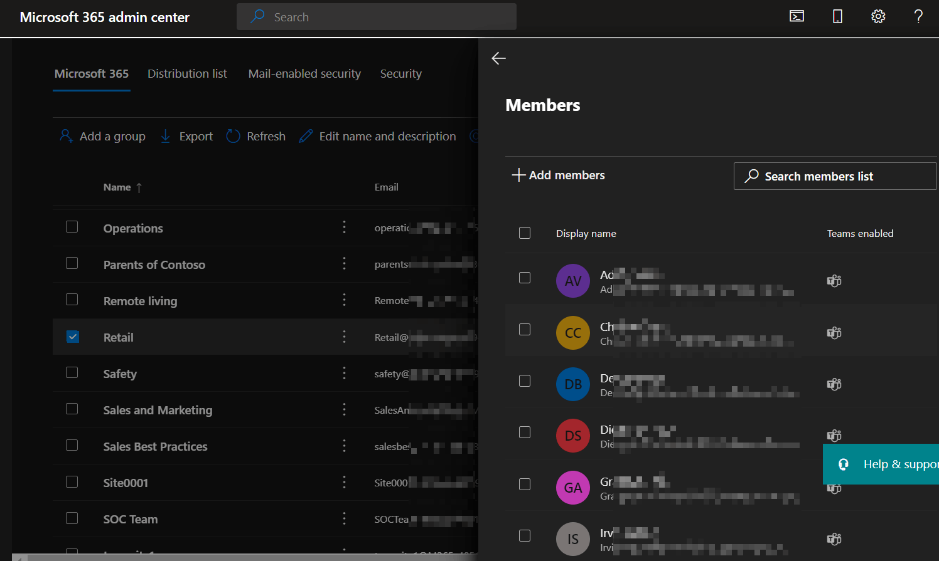
Task: Click the Refresh toolbar button
Action: pyautogui.click(x=255, y=136)
